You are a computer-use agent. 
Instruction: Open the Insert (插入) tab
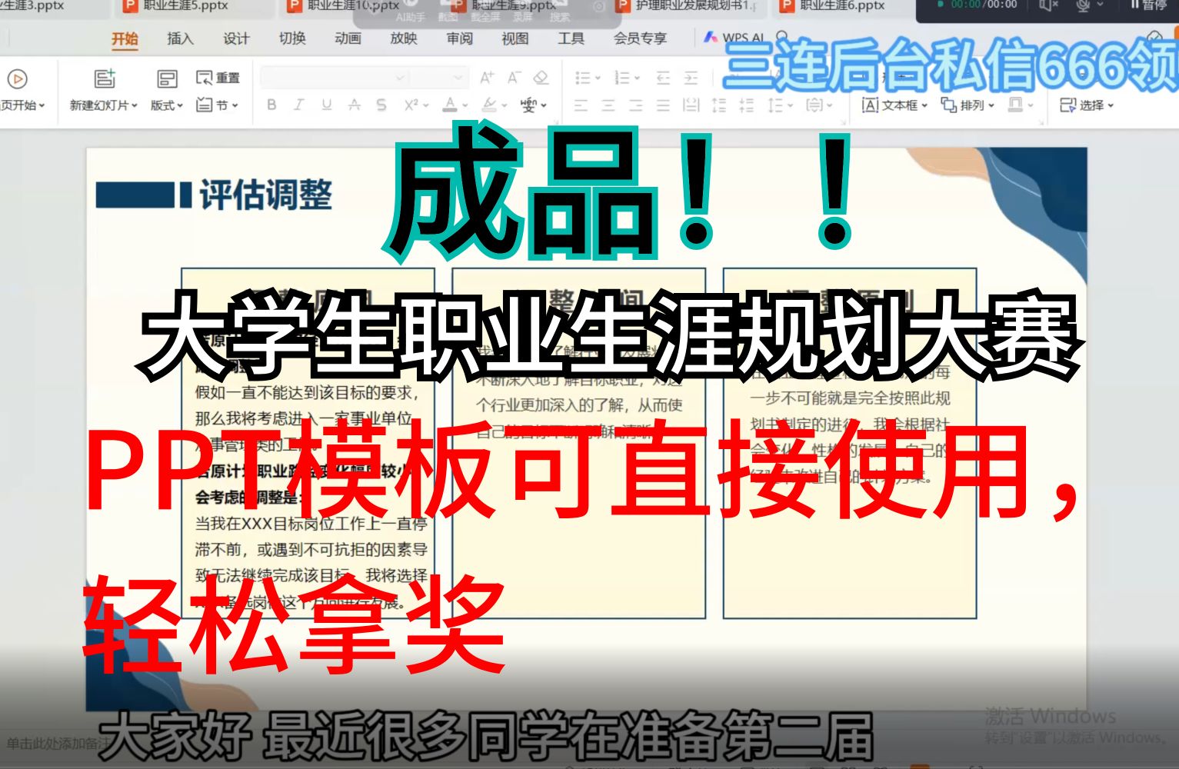pyautogui.click(x=180, y=38)
